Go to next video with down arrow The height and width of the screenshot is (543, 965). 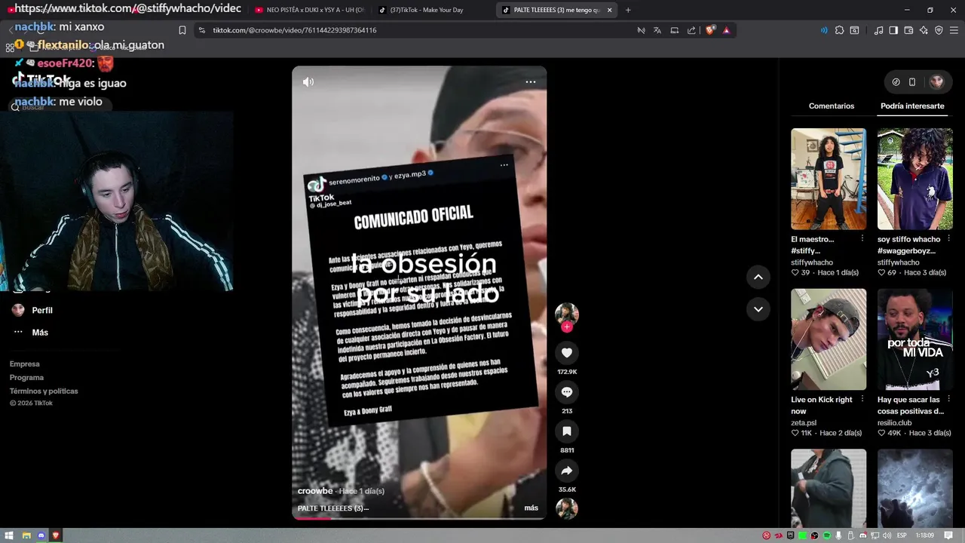tap(758, 309)
